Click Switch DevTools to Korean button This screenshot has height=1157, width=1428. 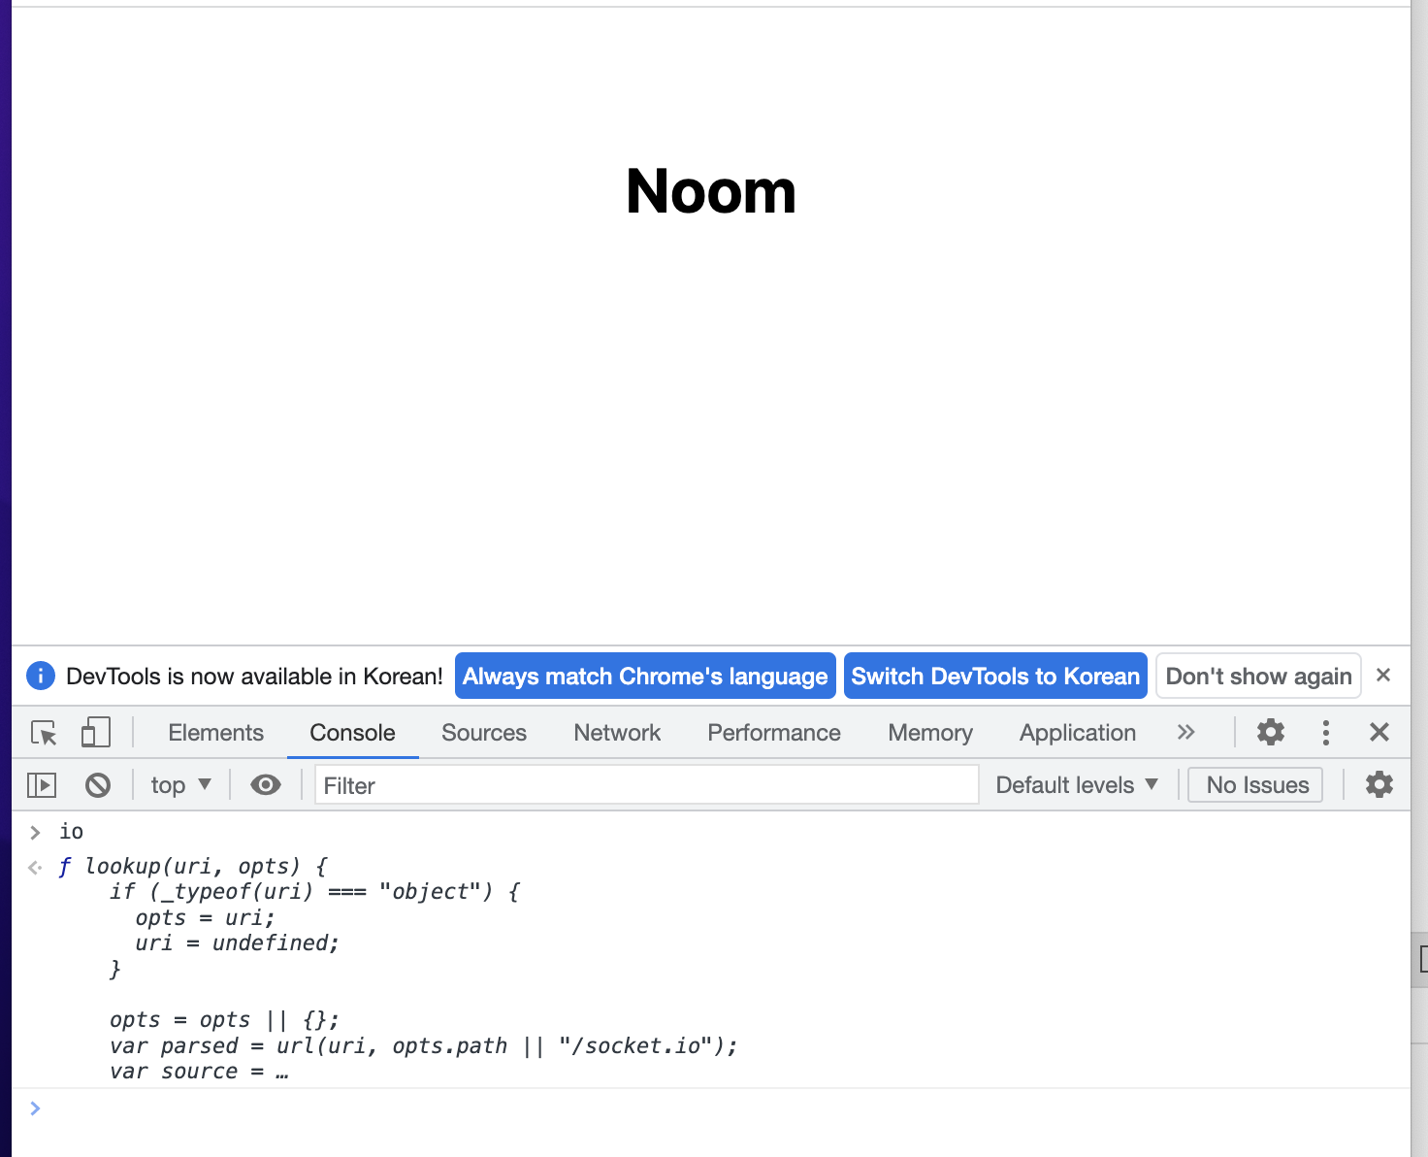(995, 676)
